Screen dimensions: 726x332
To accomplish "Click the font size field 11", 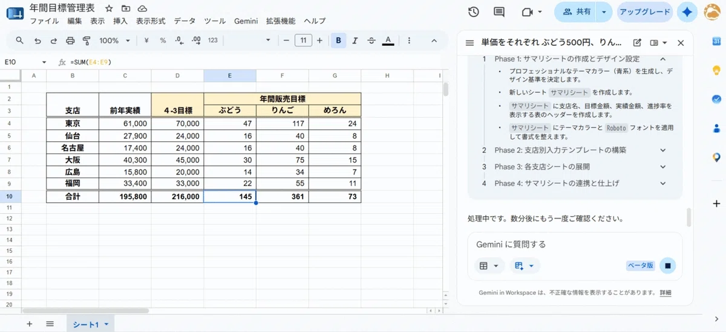I will tap(303, 40).
